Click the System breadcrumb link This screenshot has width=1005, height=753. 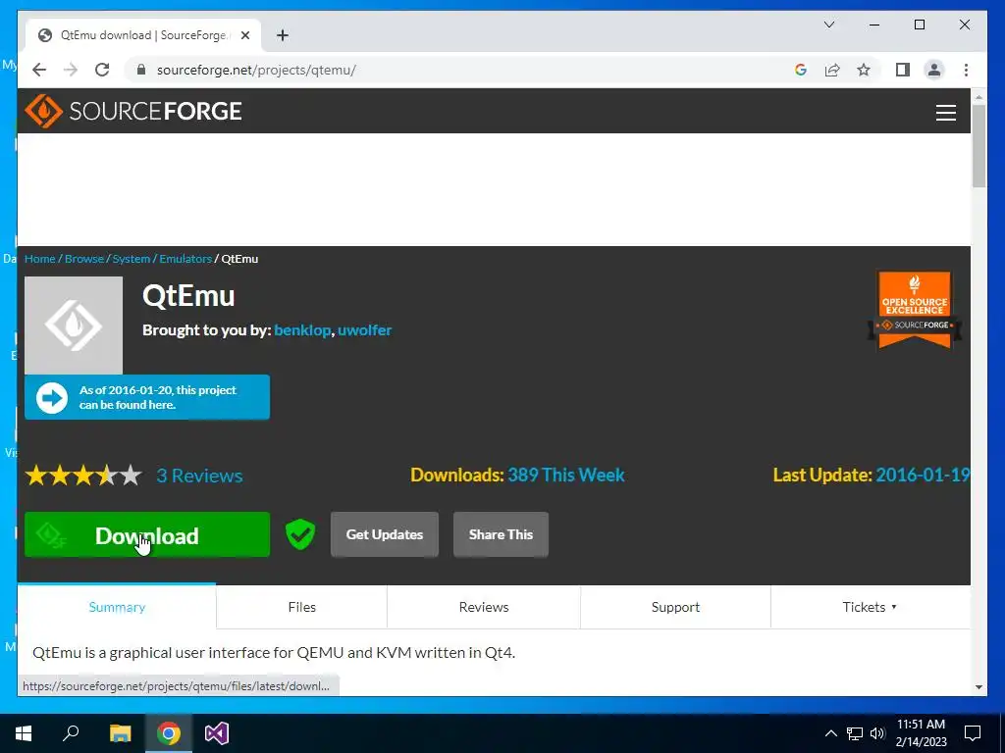point(132,259)
